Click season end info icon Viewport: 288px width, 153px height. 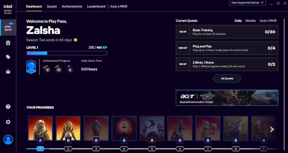[x=75, y=40]
